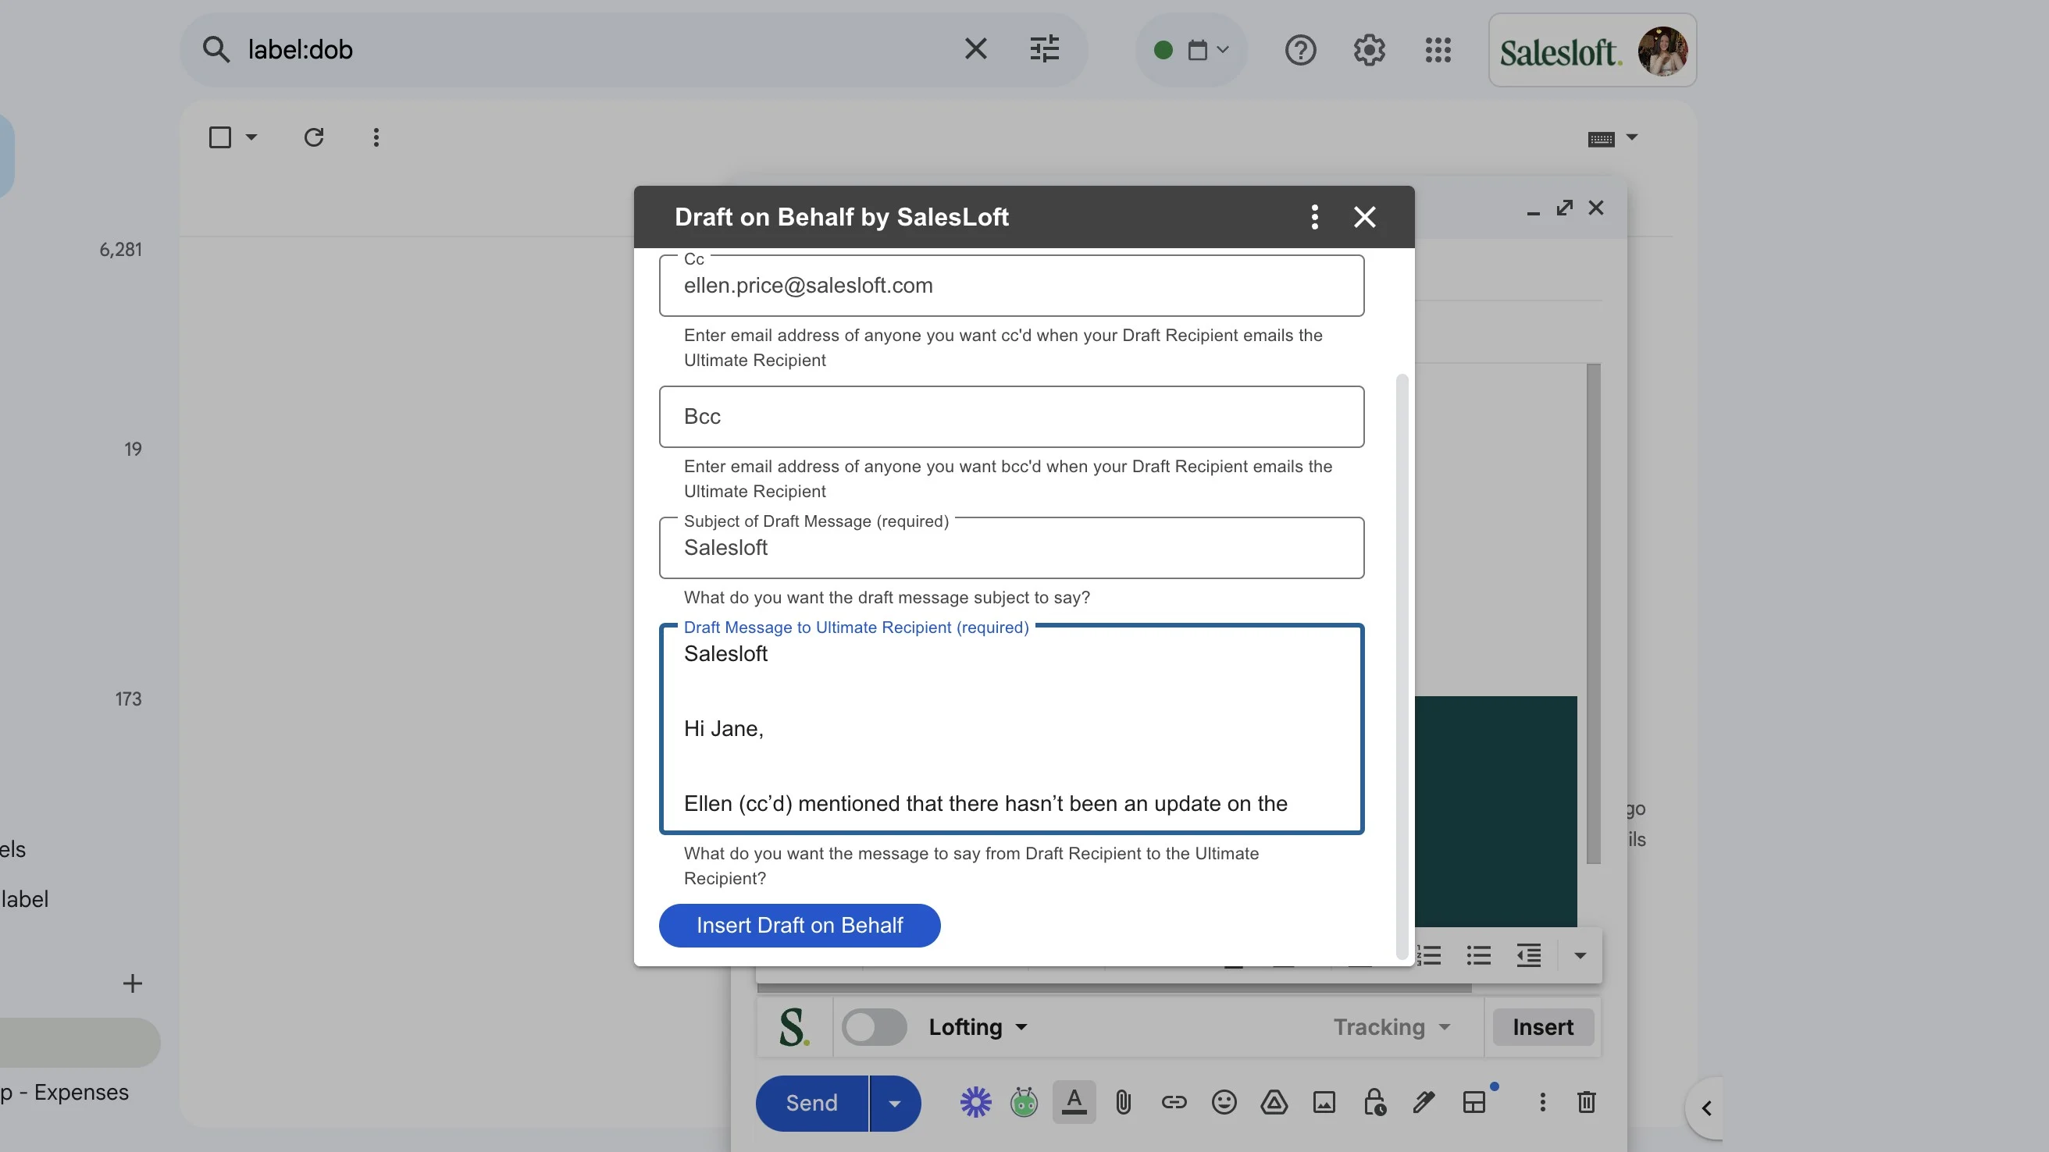Open Draft on Behalf dialog options menu
Image resolution: width=2049 pixels, height=1152 pixels.
(x=1314, y=216)
